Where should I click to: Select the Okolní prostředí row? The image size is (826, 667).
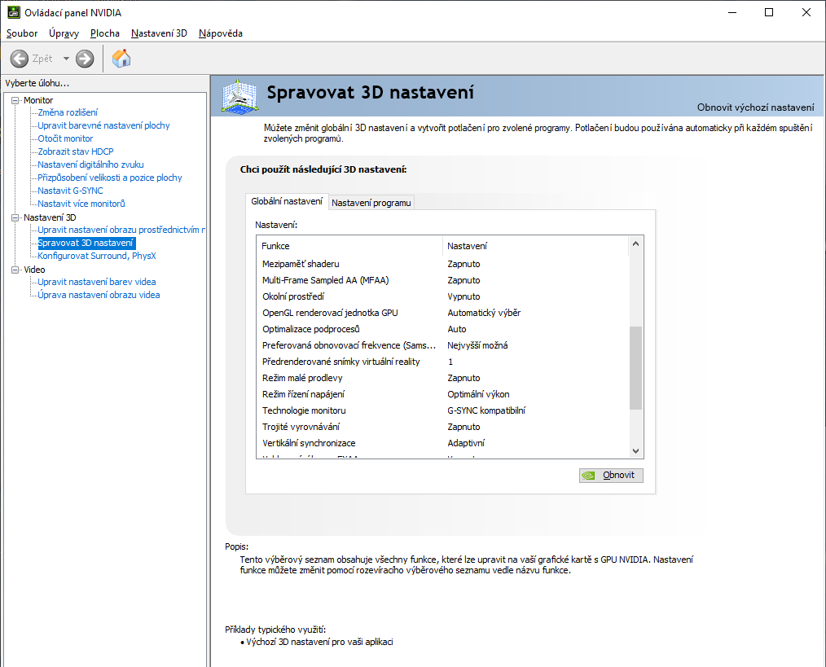click(442, 296)
